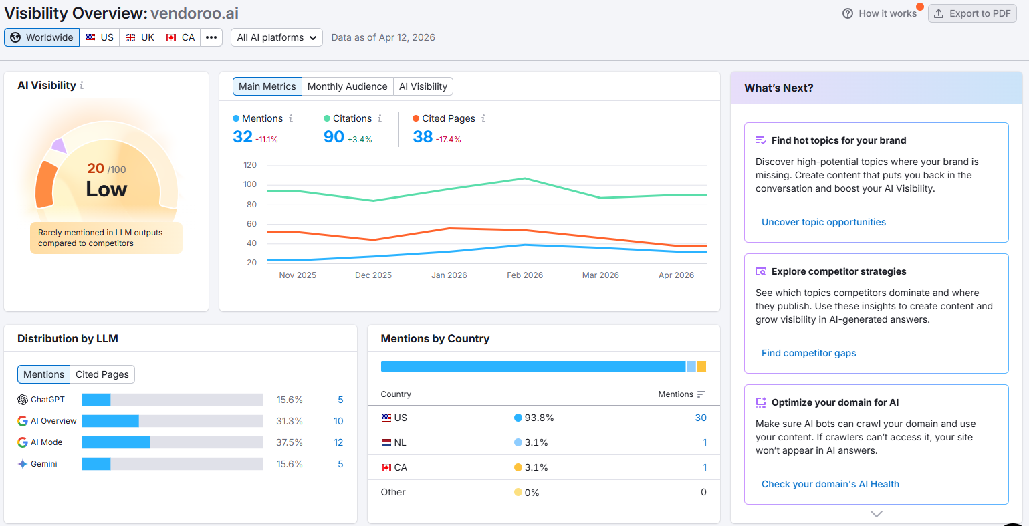
Task: Expand the What's Next section chevron
Action: pyautogui.click(x=876, y=513)
